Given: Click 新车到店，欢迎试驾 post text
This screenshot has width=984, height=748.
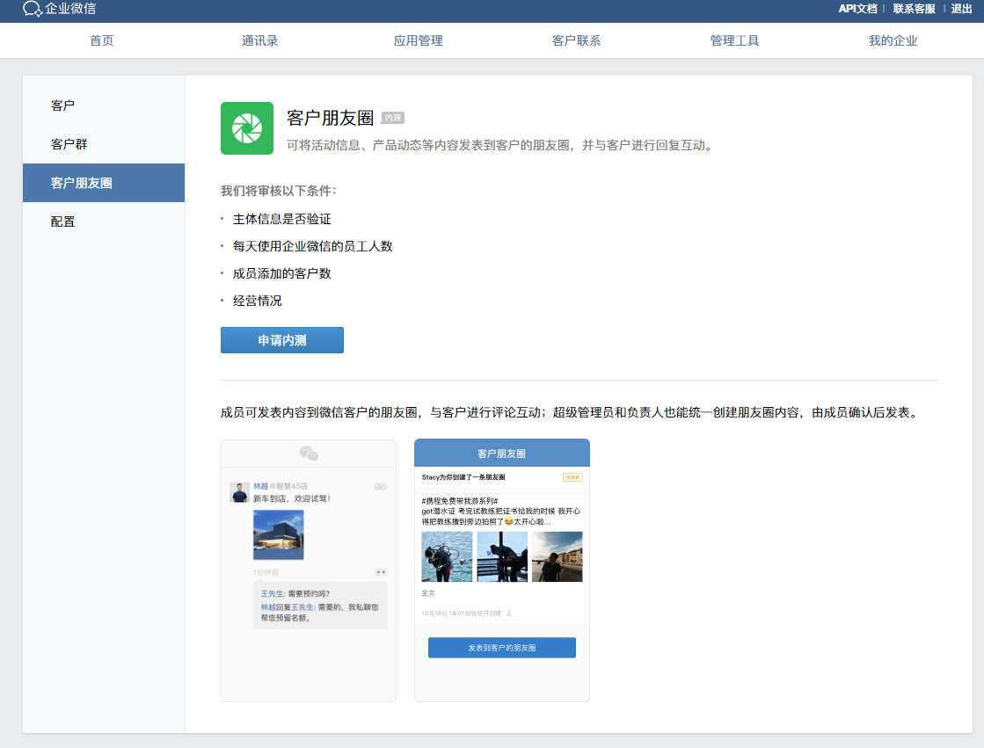Looking at the screenshot, I should click(292, 499).
